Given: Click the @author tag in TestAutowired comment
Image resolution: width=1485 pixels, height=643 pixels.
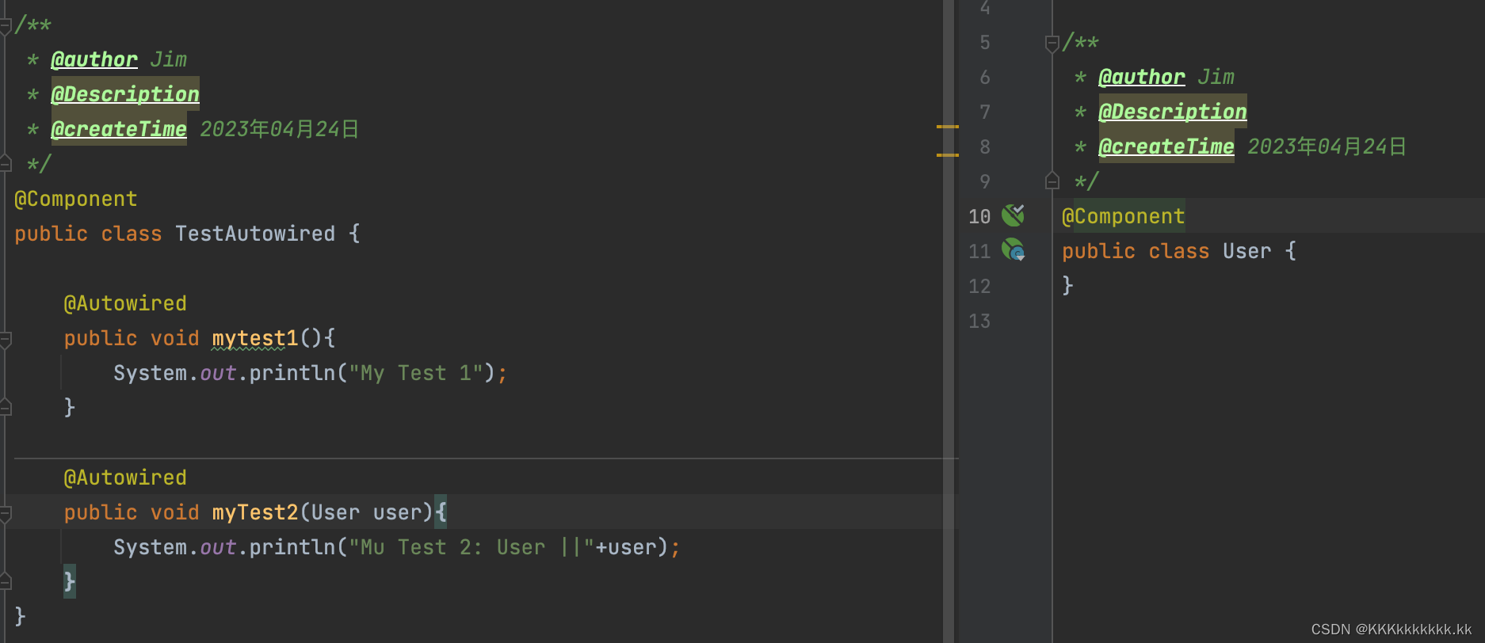Looking at the screenshot, I should click(x=94, y=59).
